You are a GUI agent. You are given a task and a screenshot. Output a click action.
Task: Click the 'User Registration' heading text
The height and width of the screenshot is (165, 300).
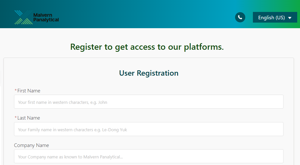coord(149,73)
